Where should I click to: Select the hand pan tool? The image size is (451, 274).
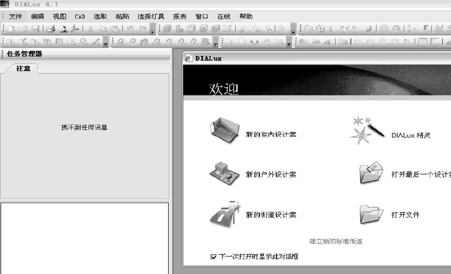point(267,42)
